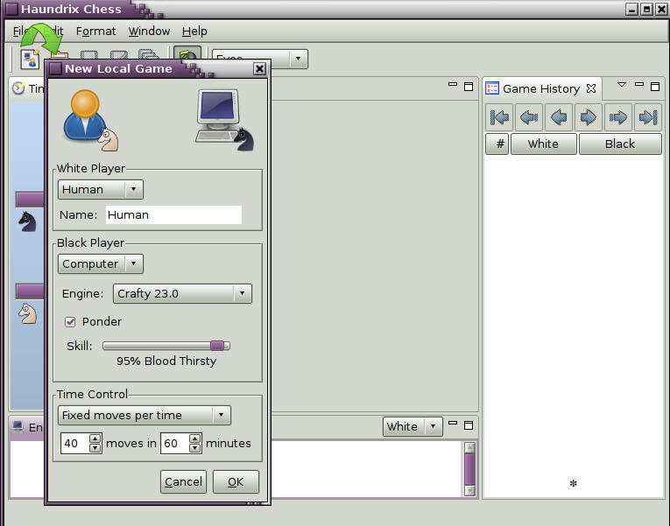Open the Time Control mode dropdown
Viewport: 670px width, 526px height.
(x=145, y=415)
